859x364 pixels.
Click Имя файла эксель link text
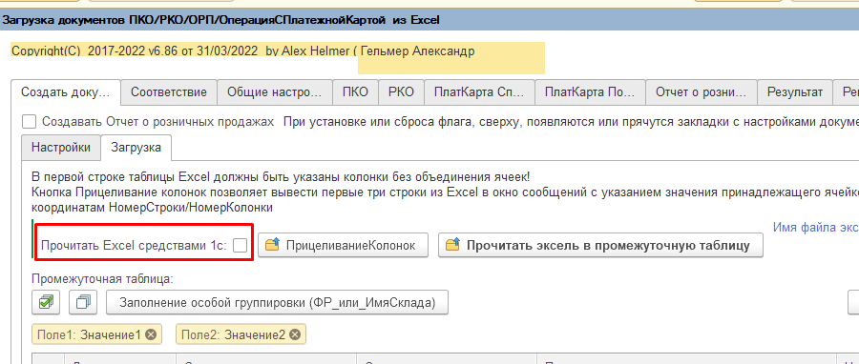tap(816, 228)
